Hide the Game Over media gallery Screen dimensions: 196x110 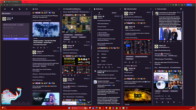point(88,59)
